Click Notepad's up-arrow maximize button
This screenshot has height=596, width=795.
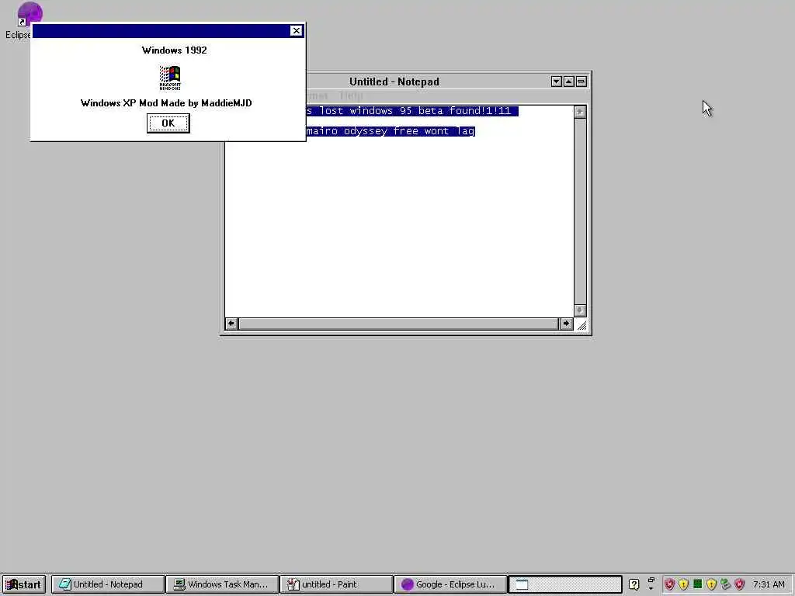coord(569,81)
